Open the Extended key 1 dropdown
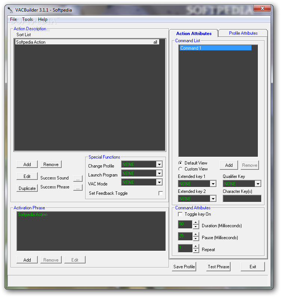Image resolution: width=281 pixels, height=297 pixels. click(x=213, y=184)
